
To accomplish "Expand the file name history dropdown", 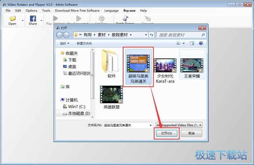I will (x=151, y=125).
